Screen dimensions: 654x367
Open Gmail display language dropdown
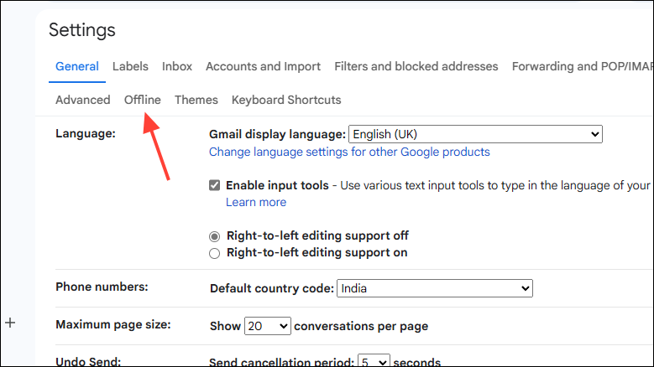[475, 134]
